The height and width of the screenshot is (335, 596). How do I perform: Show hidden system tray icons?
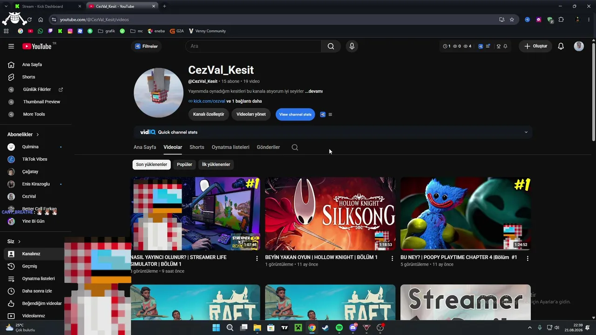[x=529, y=328]
